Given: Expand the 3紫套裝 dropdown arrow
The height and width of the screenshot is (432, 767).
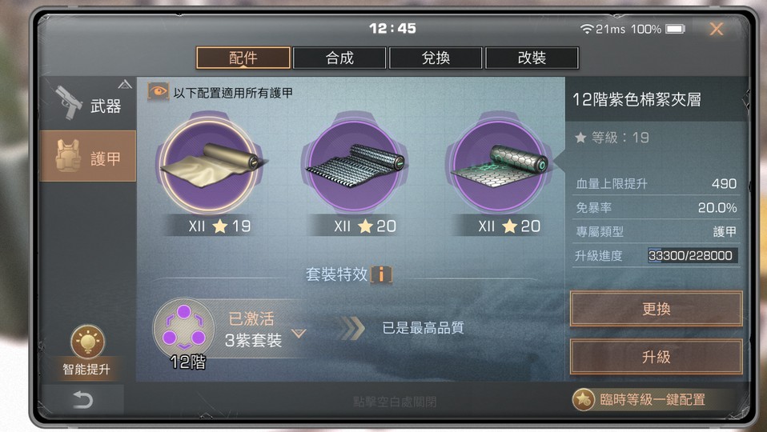Looking at the screenshot, I should (x=299, y=334).
